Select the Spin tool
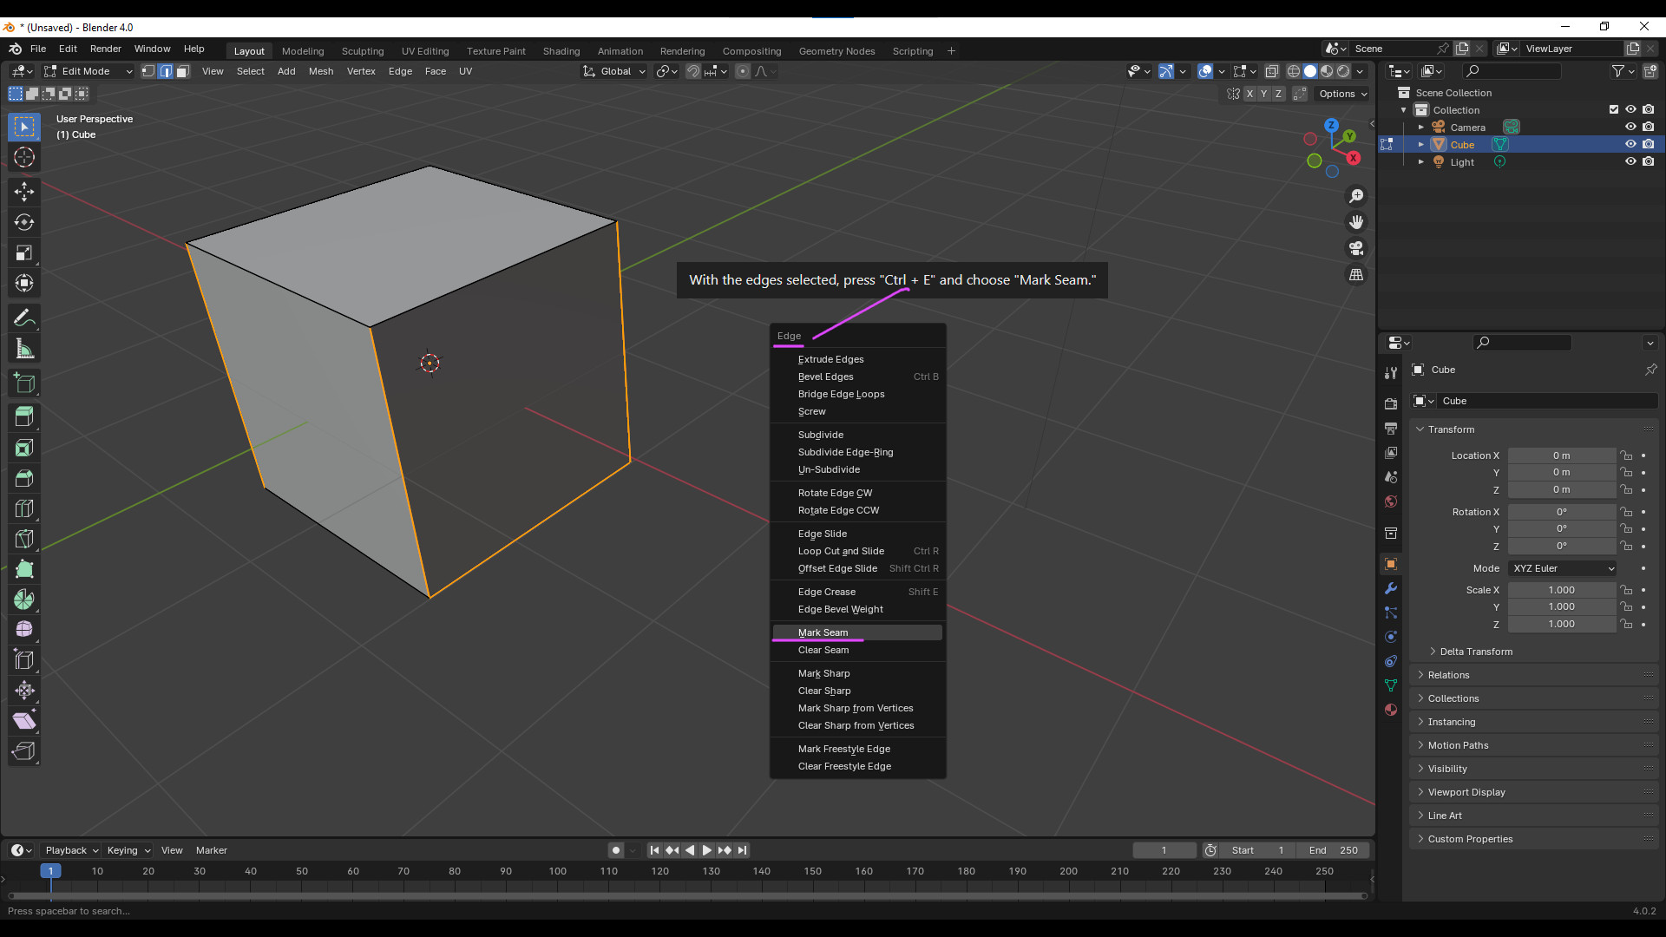 click(24, 600)
